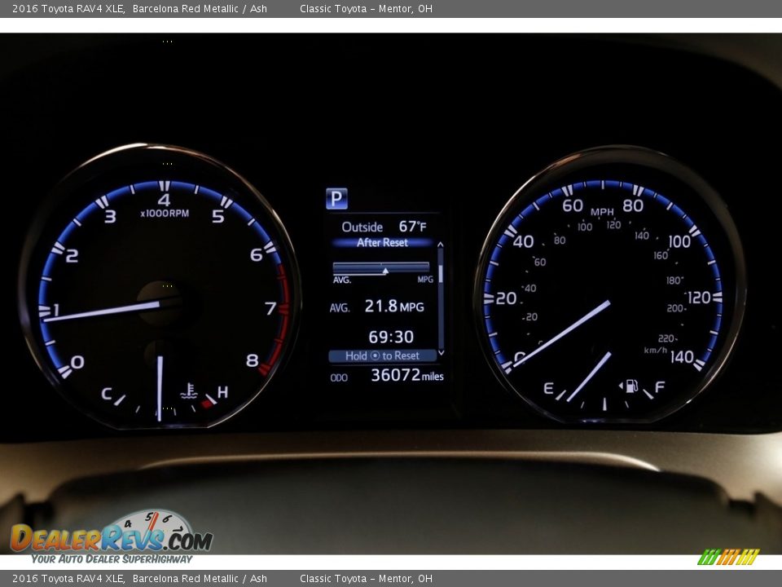Click the 200 km/h mark on the speedometer
Viewport: 782px width, 587px height.
click(x=676, y=308)
